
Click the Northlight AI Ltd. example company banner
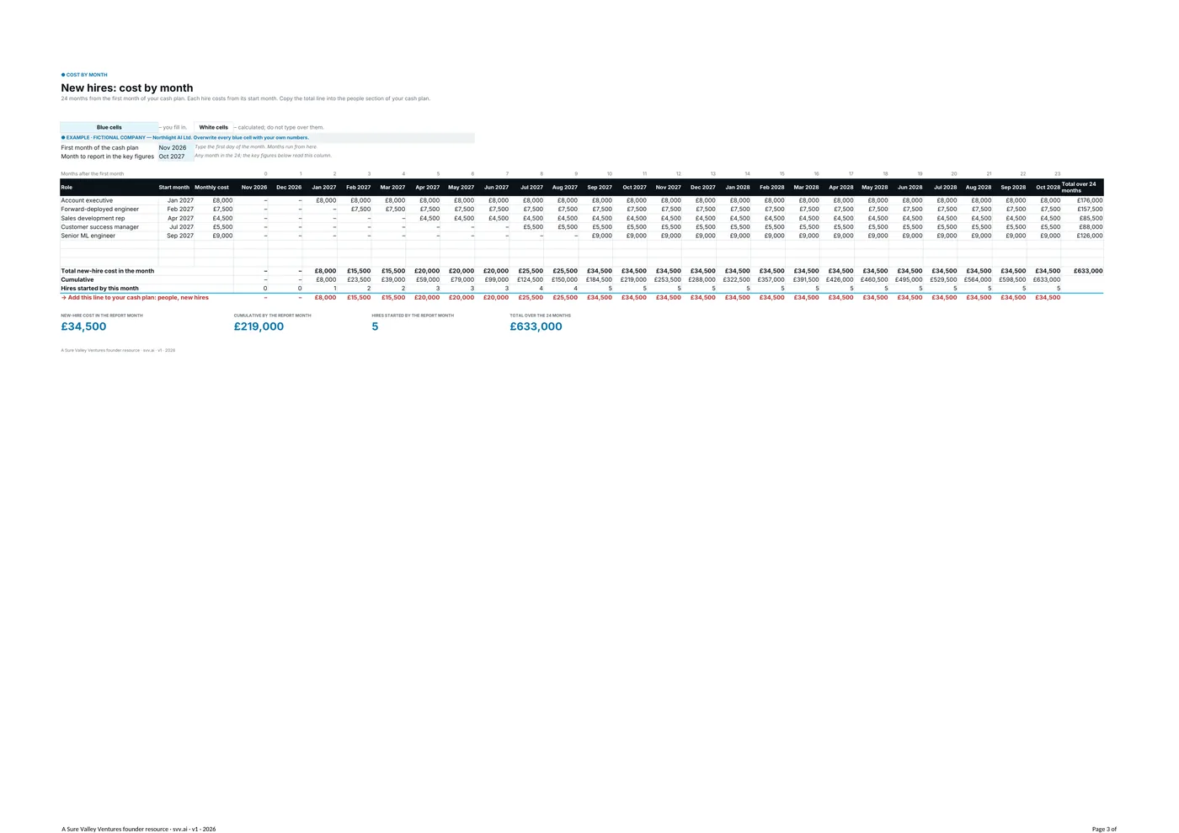click(x=268, y=137)
